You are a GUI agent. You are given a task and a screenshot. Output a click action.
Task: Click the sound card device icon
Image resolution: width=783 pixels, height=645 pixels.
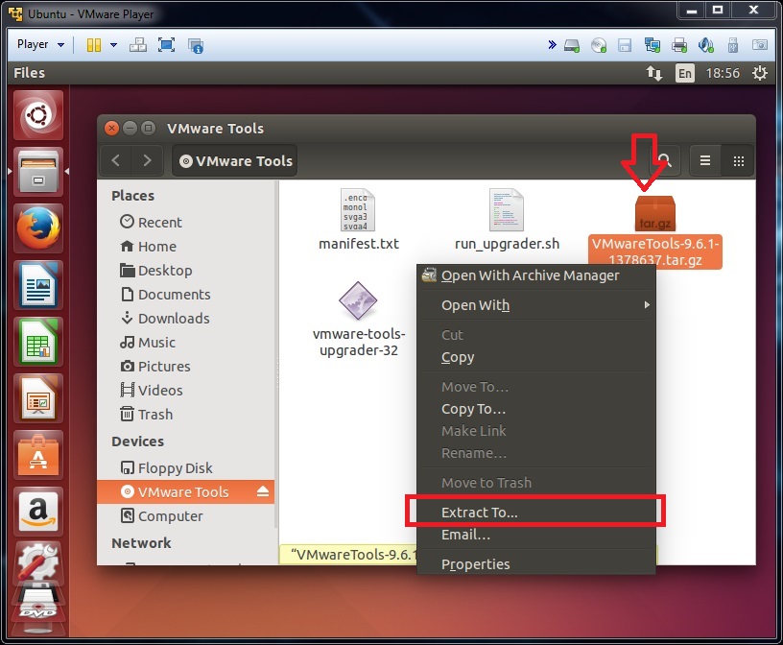click(x=706, y=45)
